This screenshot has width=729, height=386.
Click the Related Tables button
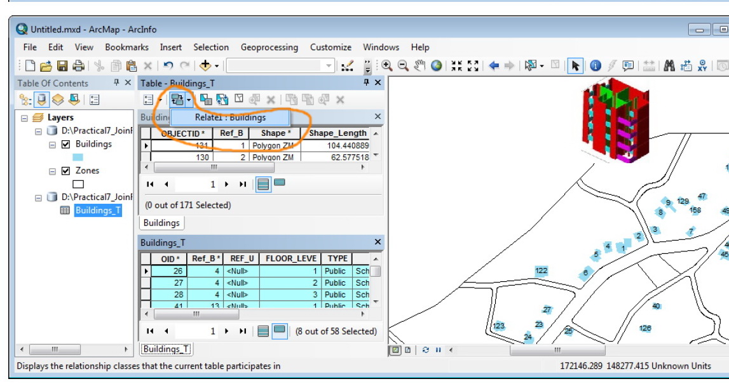click(177, 100)
